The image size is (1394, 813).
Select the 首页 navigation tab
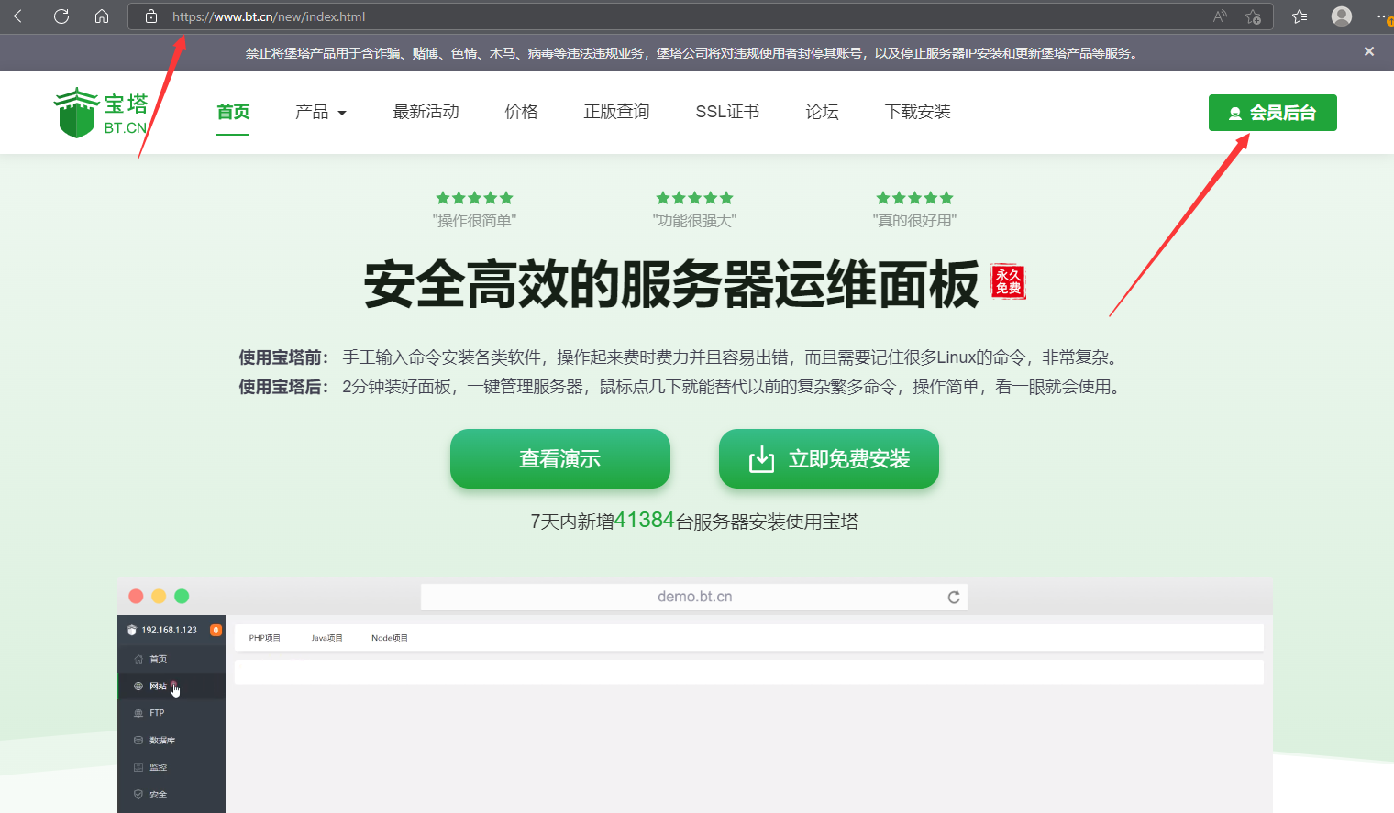(233, 112)
